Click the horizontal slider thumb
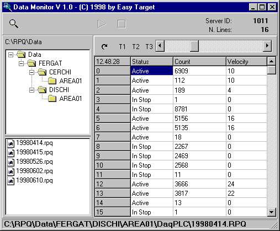This screenshot has width=280, height=231. pos(194,46)
